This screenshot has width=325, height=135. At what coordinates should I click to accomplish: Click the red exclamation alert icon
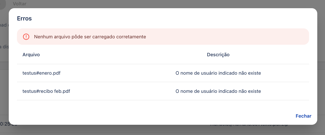pos(26,37)
